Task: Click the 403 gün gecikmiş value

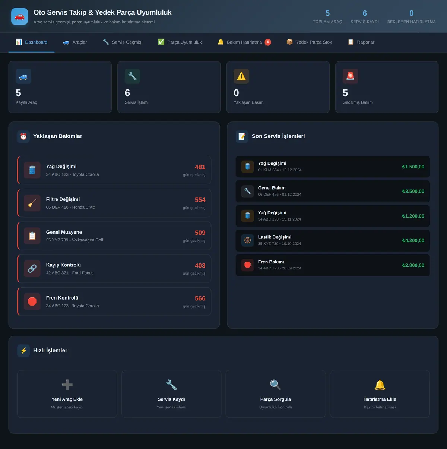Action: click(x=200, y=266)
